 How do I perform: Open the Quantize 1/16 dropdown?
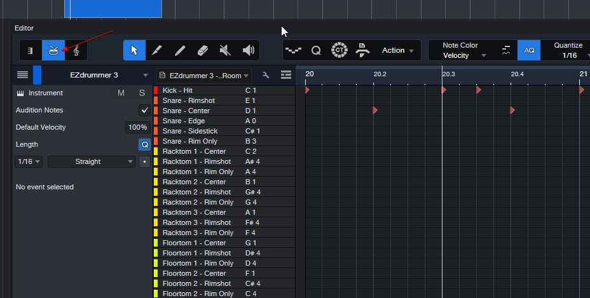pyautogui.click(x=568, y=50)
